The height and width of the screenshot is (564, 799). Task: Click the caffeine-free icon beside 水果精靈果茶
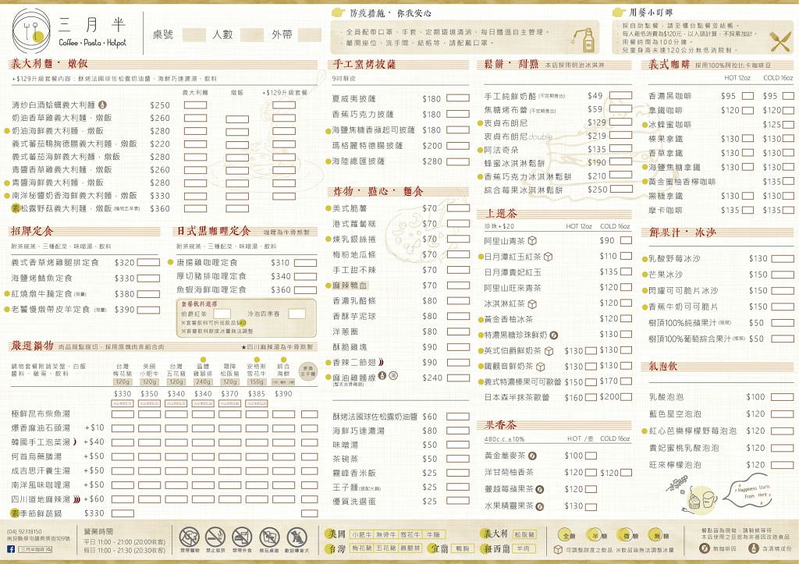[540, 506]
